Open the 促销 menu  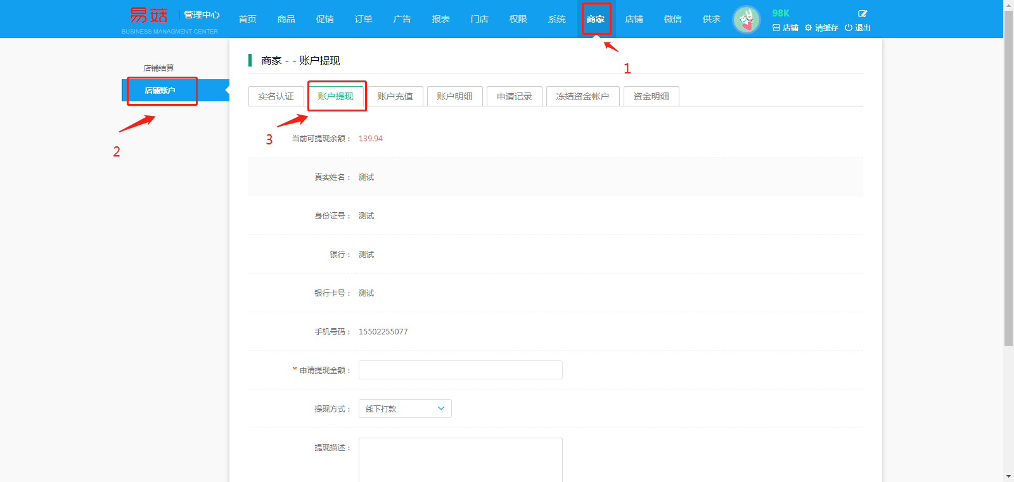[325, 19]
